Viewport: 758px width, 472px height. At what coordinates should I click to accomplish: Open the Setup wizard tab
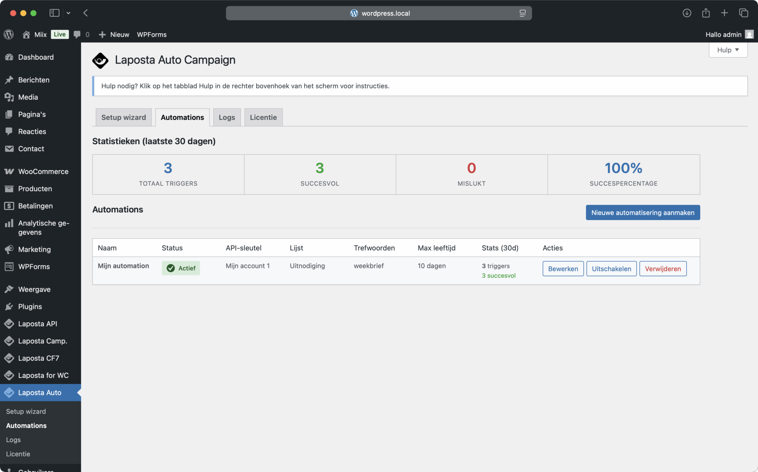(x=123, y=117)
